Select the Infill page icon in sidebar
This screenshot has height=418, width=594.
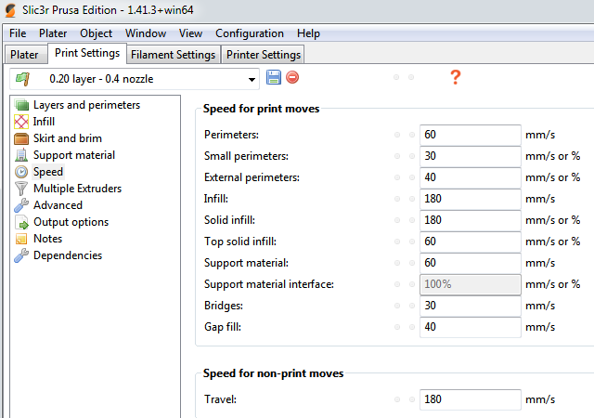[x=21, y=122]
